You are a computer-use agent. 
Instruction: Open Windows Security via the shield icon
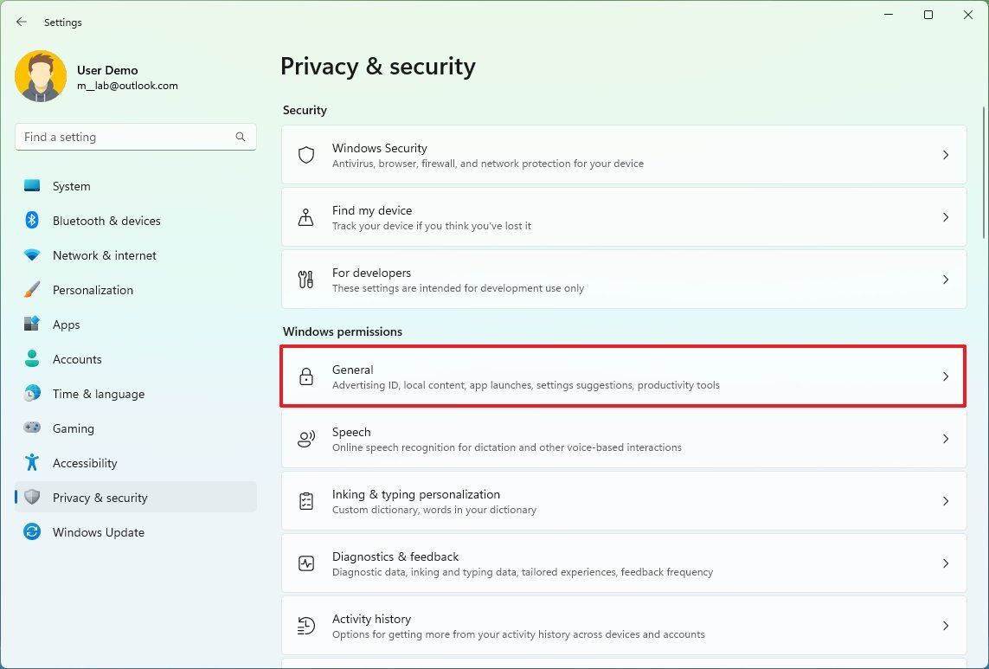[x=305, y=155]
